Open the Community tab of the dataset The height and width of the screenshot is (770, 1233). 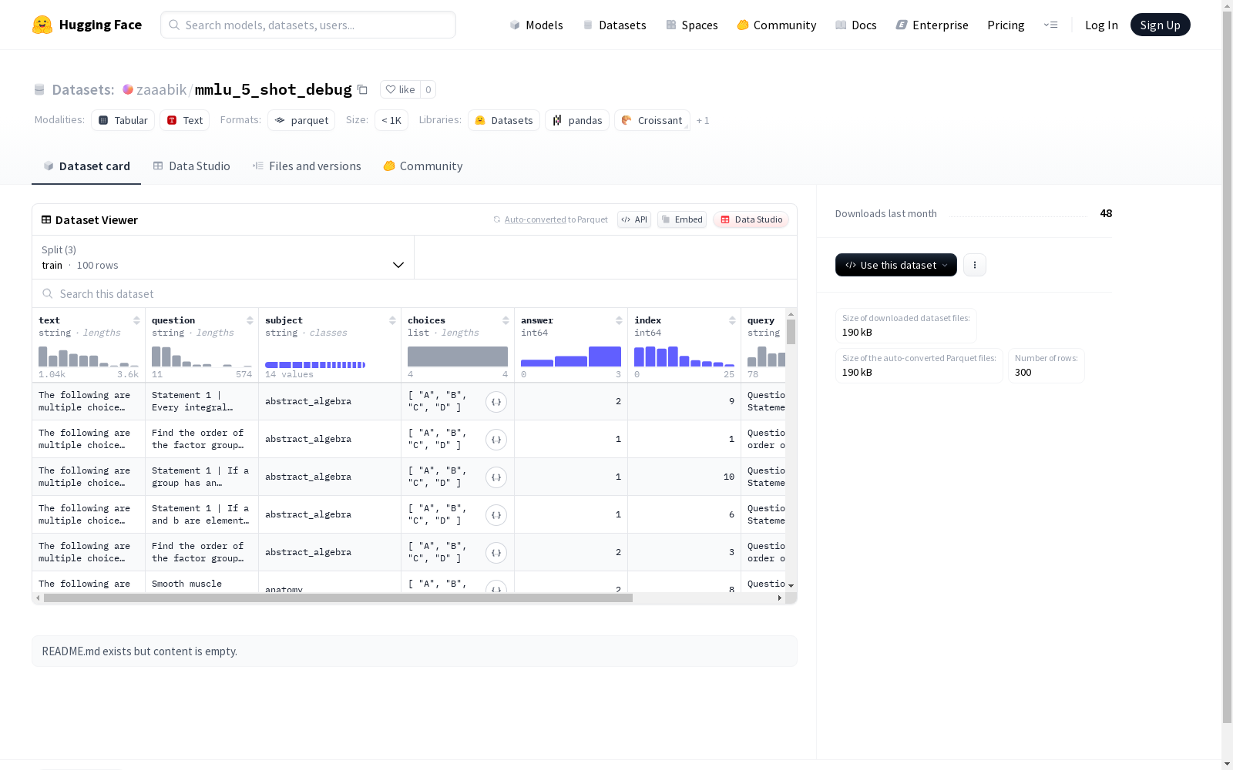(423, 166)
